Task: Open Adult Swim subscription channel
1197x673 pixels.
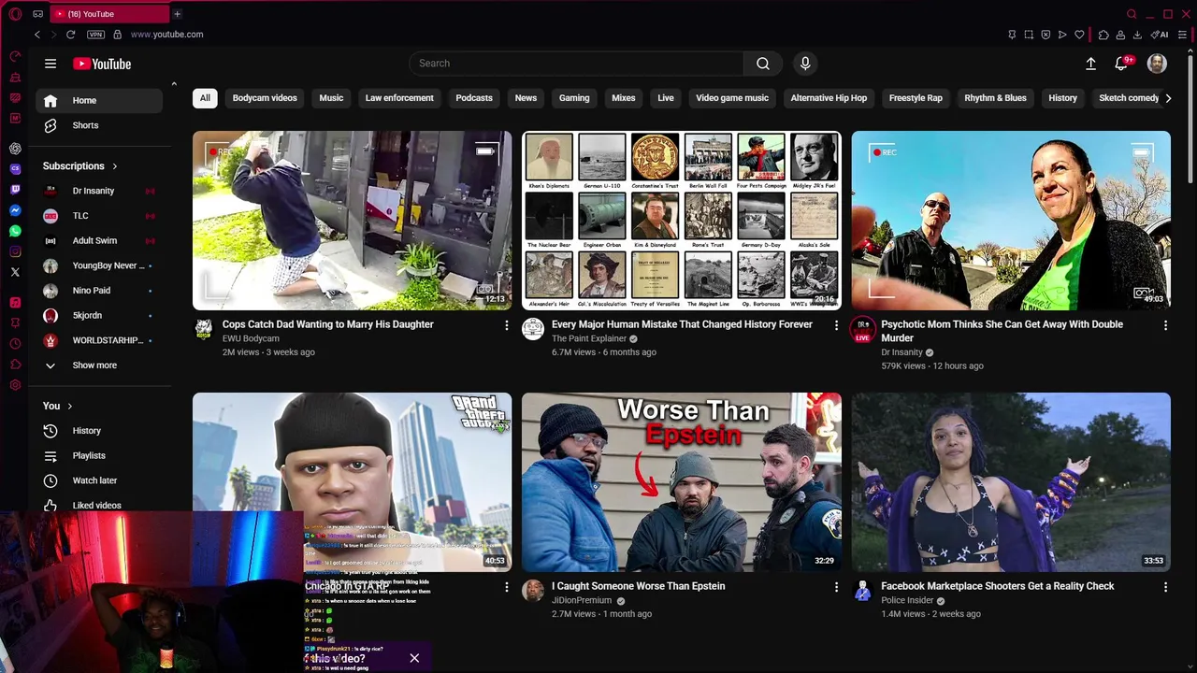Action: (x=99, y=240)
